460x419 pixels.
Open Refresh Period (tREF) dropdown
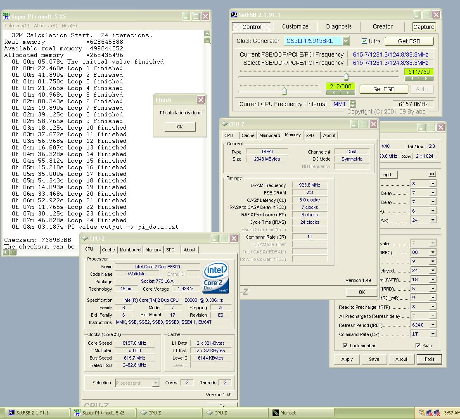pyautogui.click(x=433, y=325)
